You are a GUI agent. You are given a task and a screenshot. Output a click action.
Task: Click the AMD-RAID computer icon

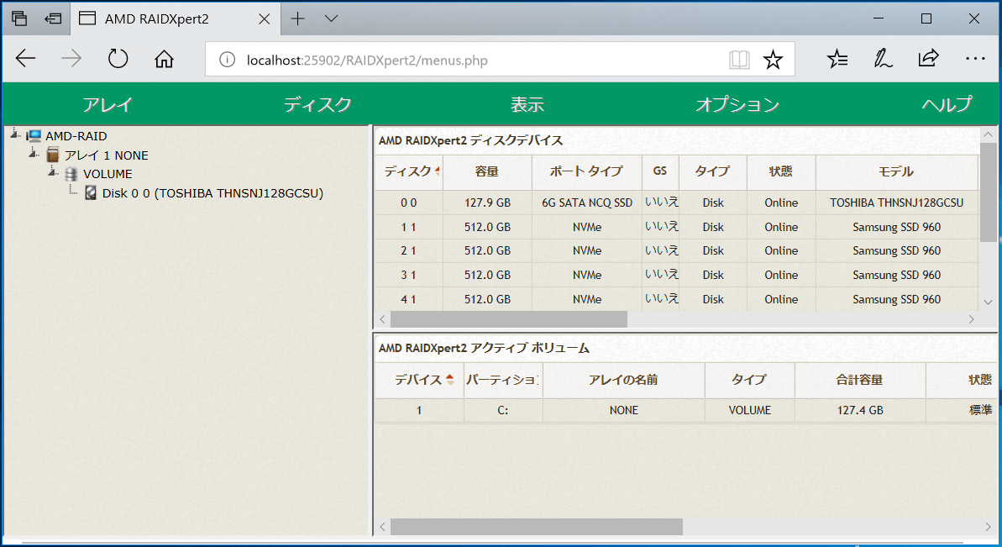34,135
